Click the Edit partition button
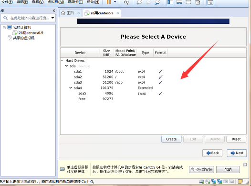This screenshot has width=251, height=186. (x=193, y=139)
